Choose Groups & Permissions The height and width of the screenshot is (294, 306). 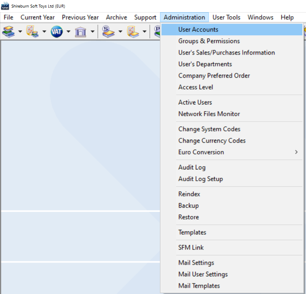pos(232,41)
